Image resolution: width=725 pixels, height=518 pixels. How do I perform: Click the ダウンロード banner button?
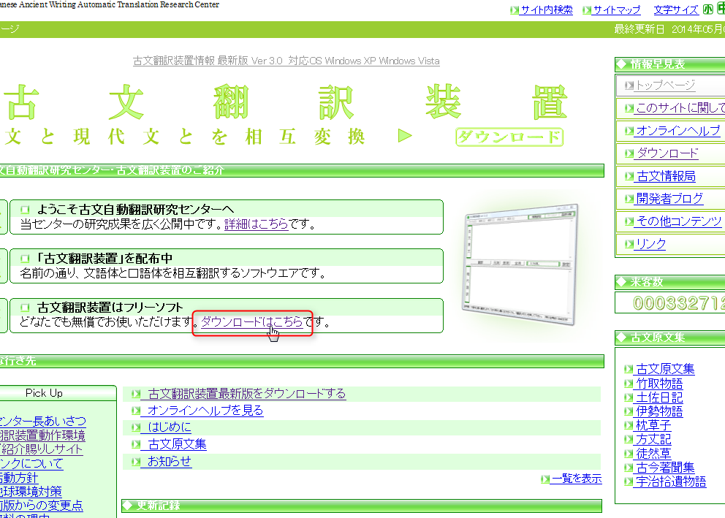509,137
